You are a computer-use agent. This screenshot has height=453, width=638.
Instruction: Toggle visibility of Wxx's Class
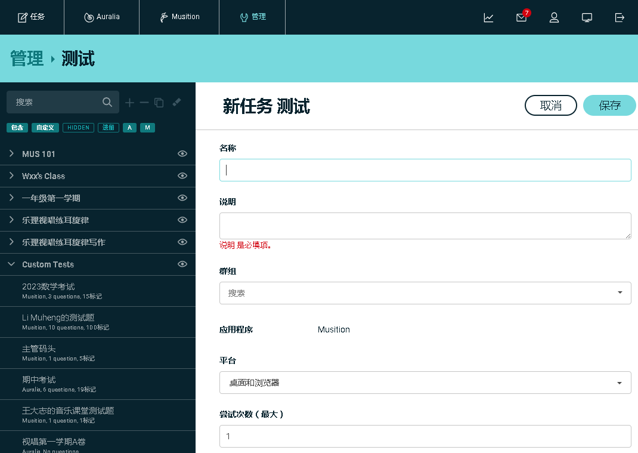tap(182, 175)
